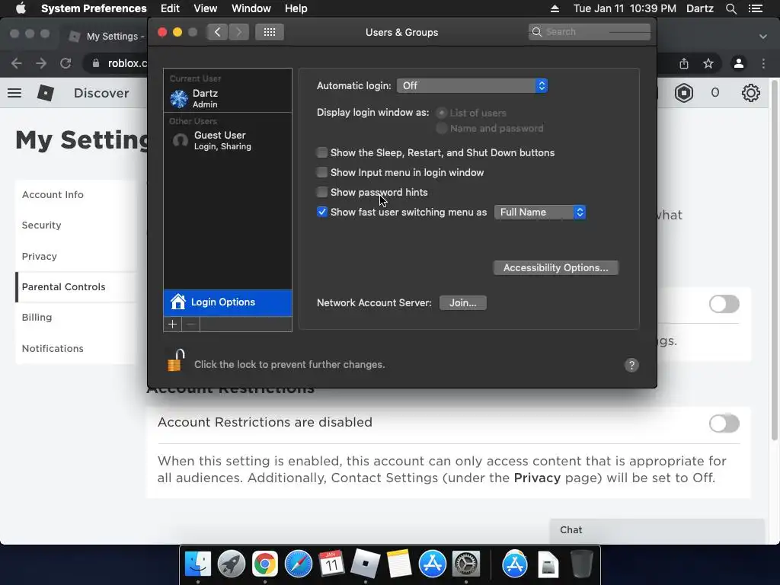Open Billing in Roblox sidebar

(37, 318)
